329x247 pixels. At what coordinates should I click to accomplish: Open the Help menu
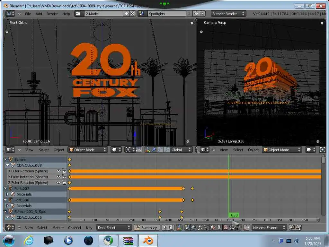(66, 14)
